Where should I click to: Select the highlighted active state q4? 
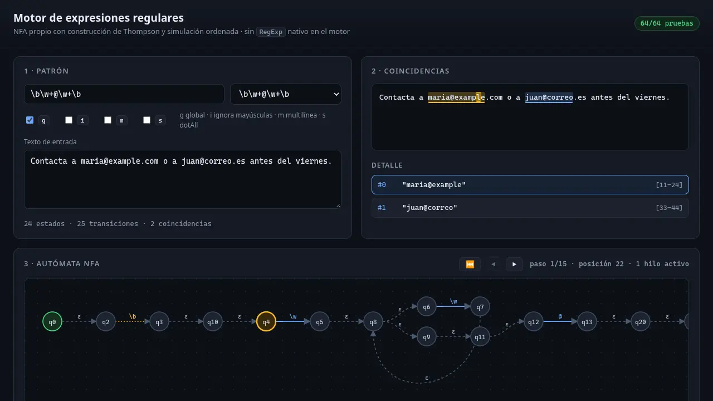click(266, 322)
